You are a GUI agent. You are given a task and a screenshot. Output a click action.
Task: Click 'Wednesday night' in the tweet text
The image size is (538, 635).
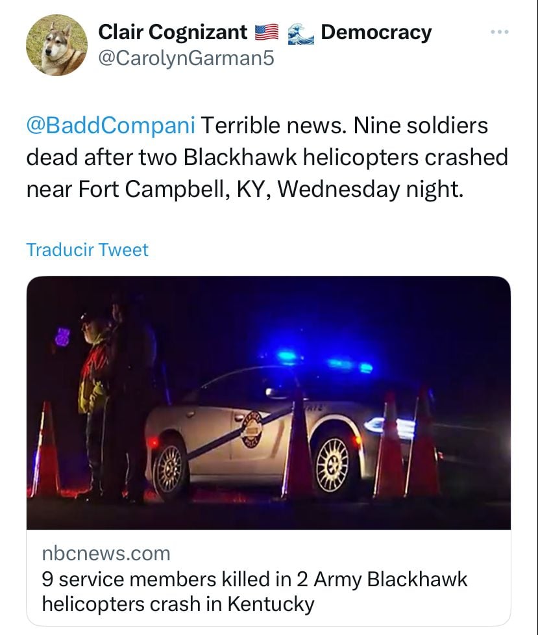coord(370,190)
